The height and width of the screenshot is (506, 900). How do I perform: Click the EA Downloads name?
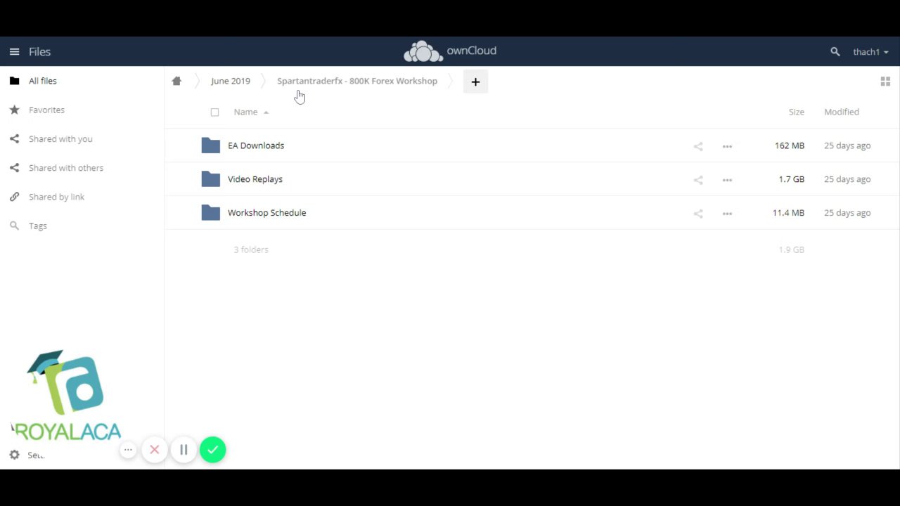click(x=256, y=145)
